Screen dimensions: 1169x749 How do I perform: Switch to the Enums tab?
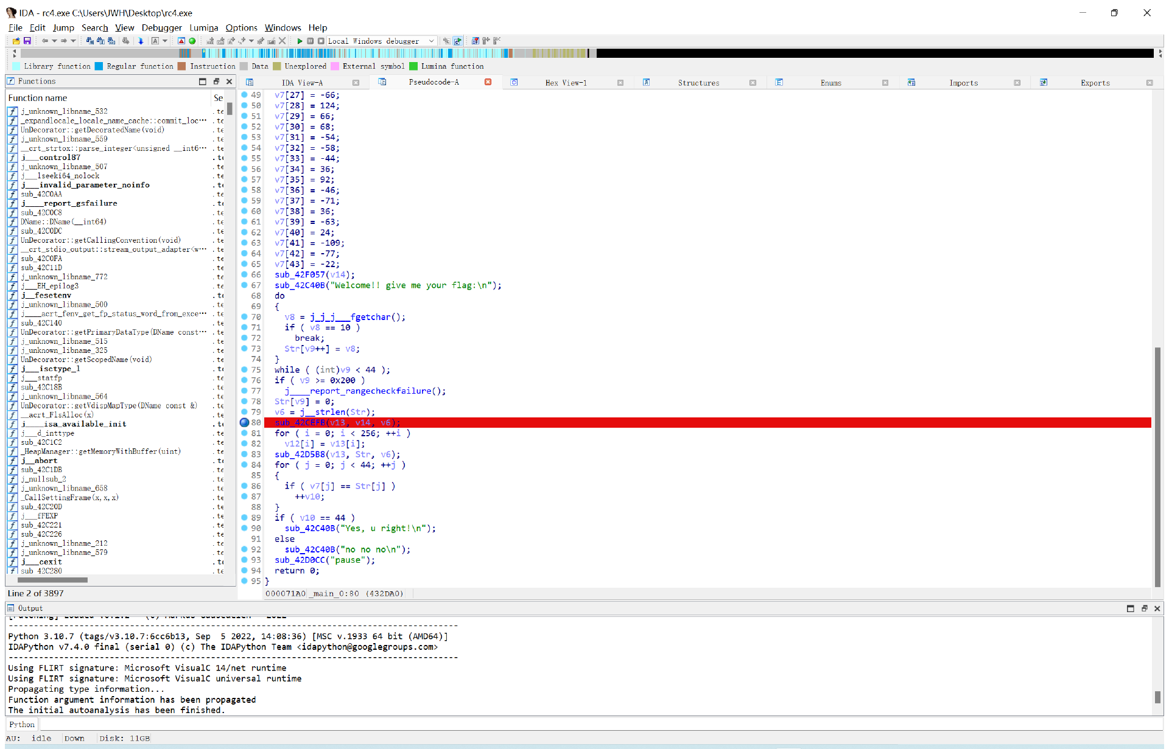pyautogui.click(x=830, y=83)
